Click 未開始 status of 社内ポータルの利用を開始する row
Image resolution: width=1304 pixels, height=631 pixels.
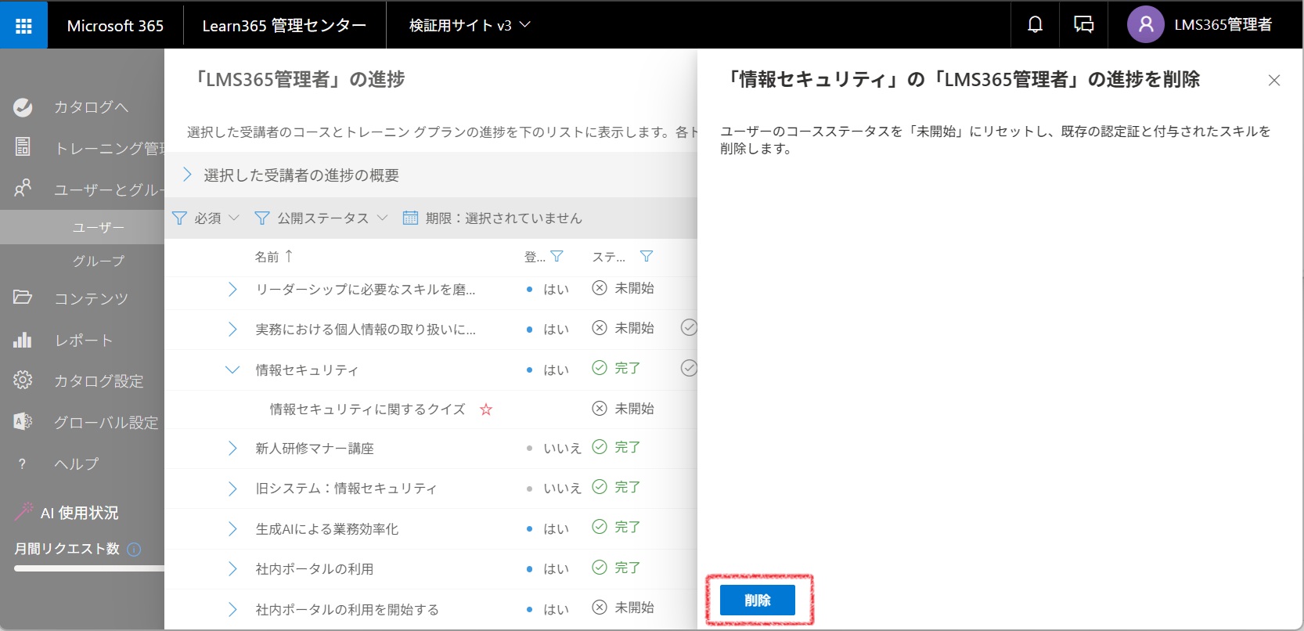(623, 608)
